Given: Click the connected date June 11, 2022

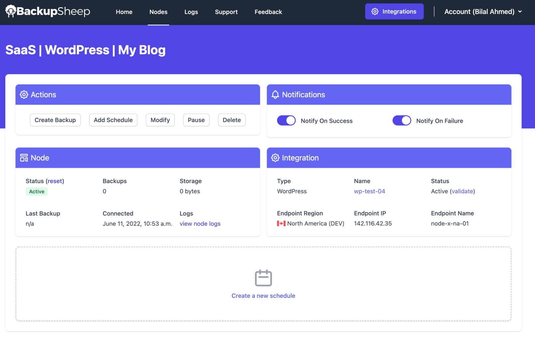Looking at the screenshot, I should tap(137, 224).
